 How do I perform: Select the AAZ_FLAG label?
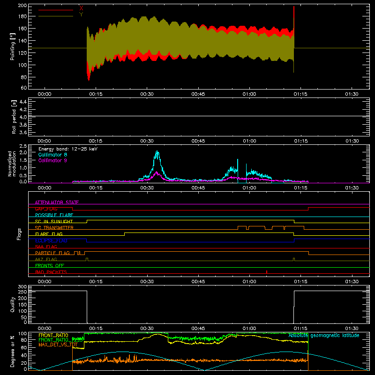[46, 259]
